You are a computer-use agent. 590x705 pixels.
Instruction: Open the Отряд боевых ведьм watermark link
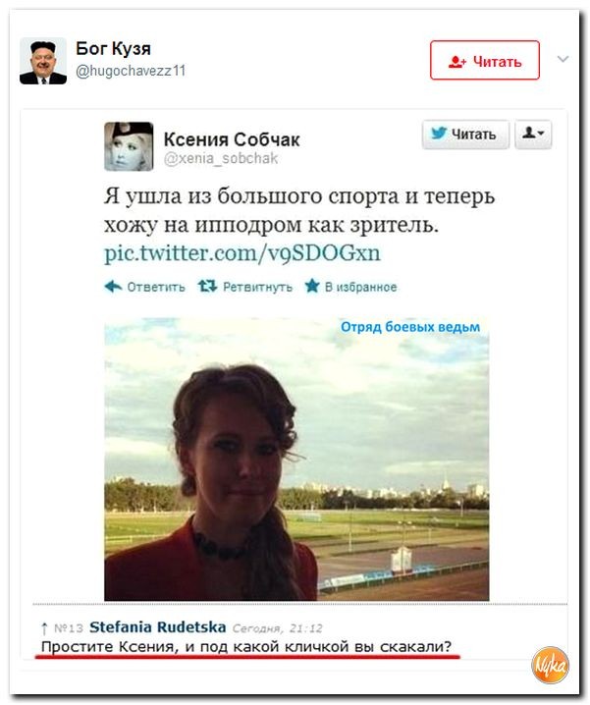coord(410,327)
